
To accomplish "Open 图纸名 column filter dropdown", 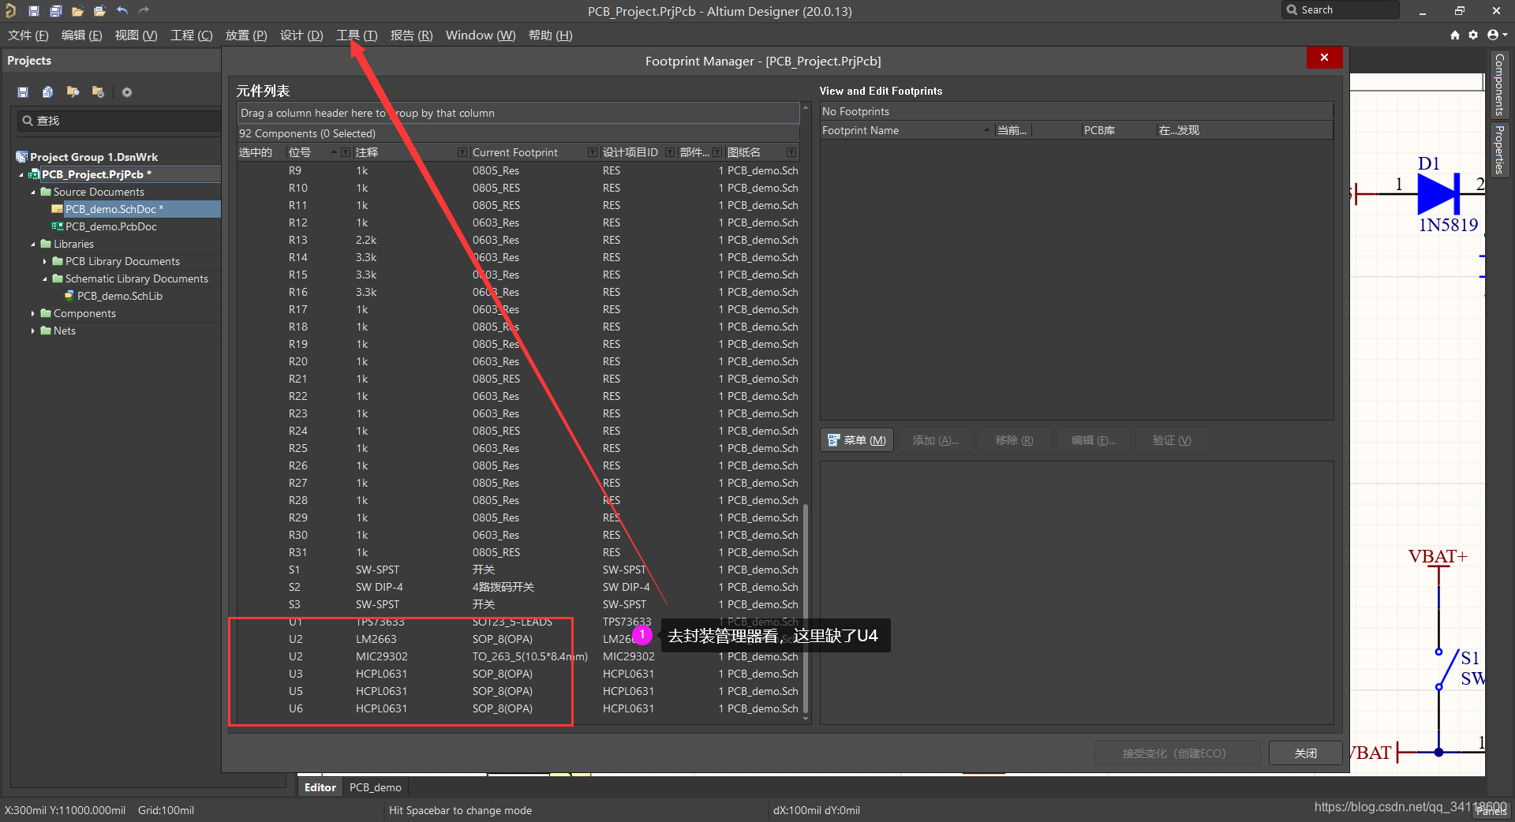I will coord(791,152).
